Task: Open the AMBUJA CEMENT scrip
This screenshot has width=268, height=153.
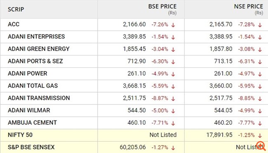Action: (x=32, y=123)
